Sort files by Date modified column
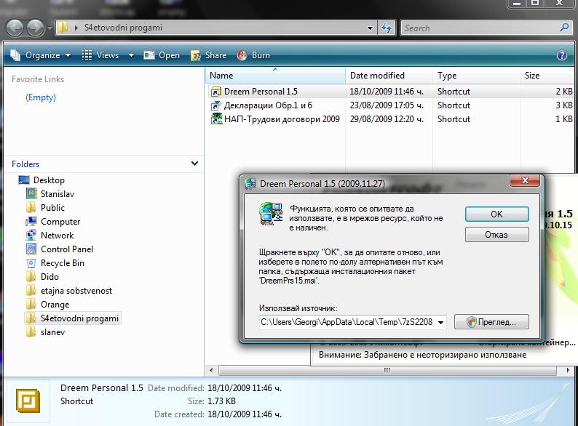 (x=377, y=76)
